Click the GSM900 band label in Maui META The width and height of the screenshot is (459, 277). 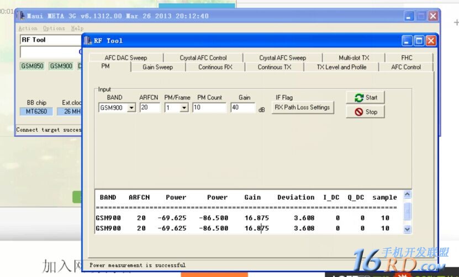61,66
